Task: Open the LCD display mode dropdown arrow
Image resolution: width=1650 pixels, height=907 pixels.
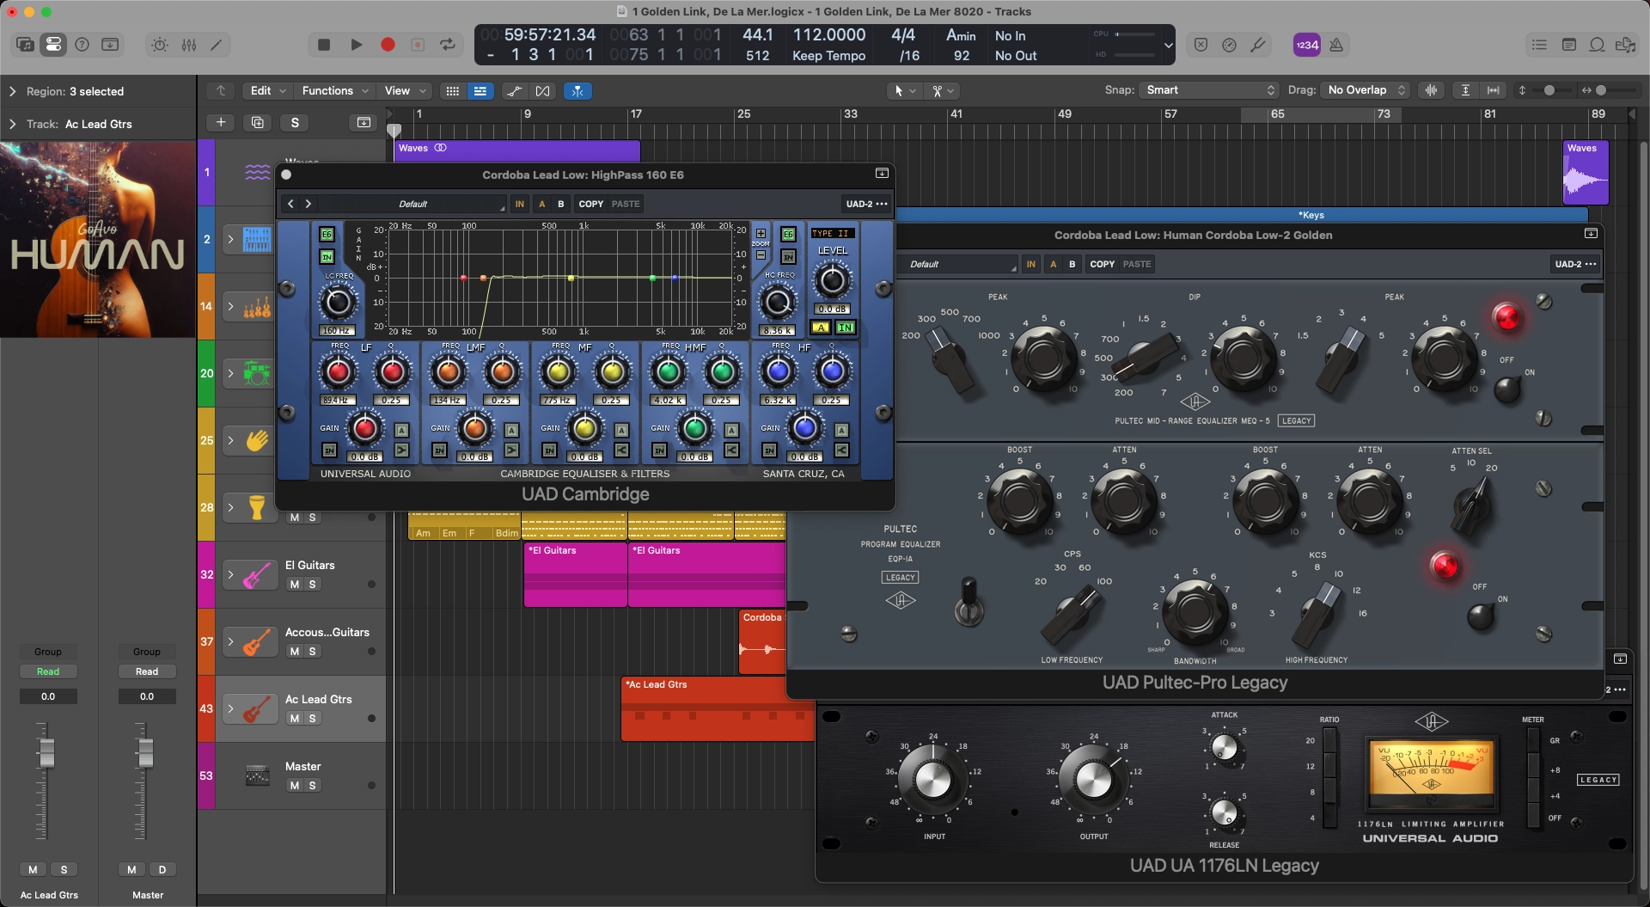Action: coord(1167,45)
